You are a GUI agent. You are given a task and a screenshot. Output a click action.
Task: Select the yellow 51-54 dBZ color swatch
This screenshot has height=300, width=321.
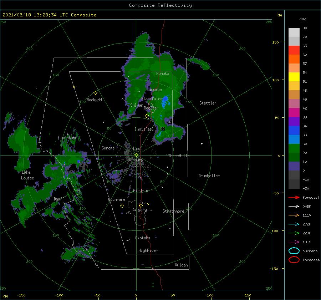[294, 77]
